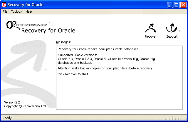Click the 'databases and backups' line
The height and width of the screenshot is (122, 188).
75,63
